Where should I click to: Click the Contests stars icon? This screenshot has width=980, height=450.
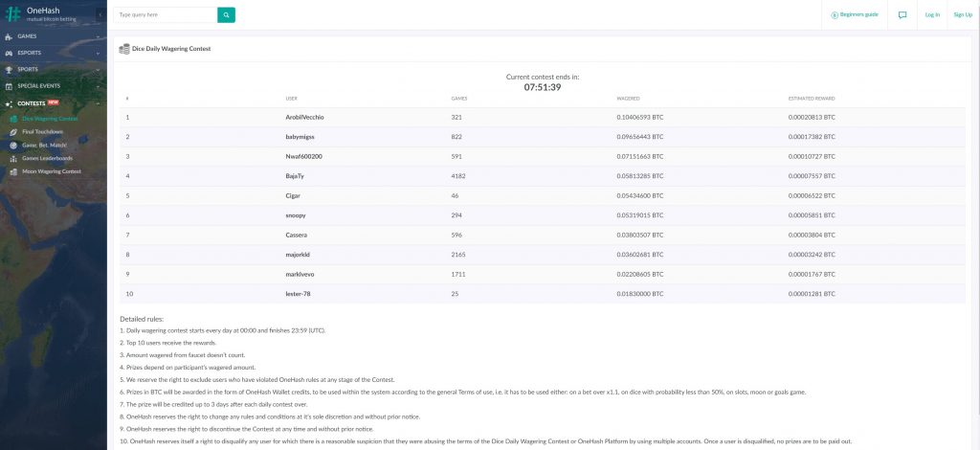pos(9,103)
